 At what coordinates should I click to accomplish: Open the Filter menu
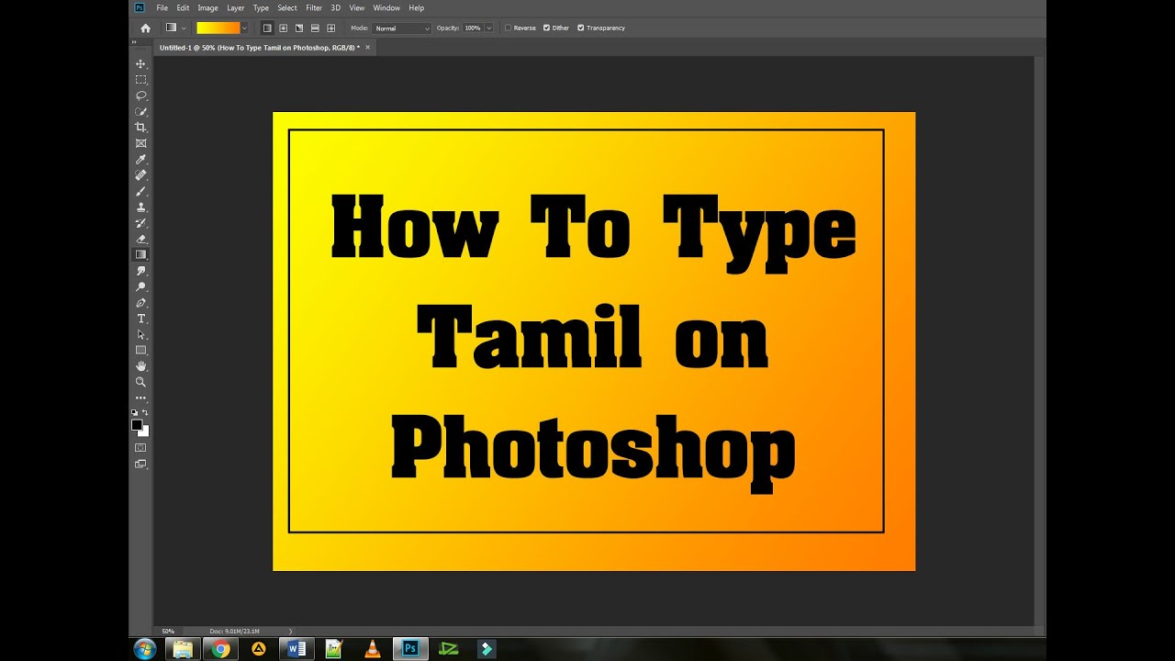[x=314, y=7]
